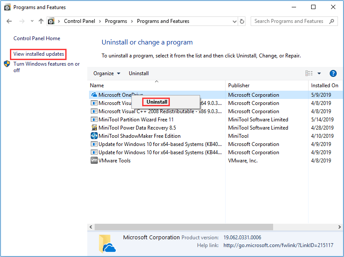Screen dimensions: 344x257
Task: Click the change view icon
Action: pos(309,73)
